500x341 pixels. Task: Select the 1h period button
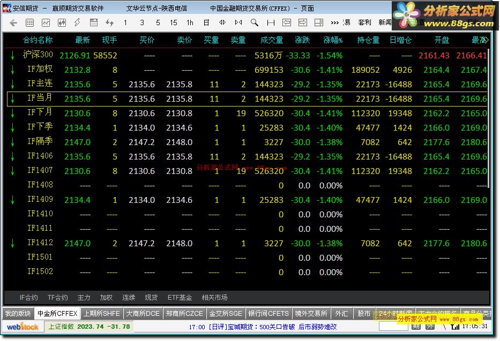pyautogui.click(x=190, y=22)
